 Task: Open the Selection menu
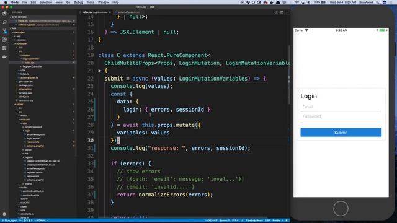coord(46,2)
